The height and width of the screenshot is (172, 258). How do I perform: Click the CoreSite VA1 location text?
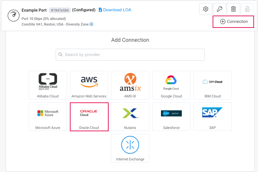coord(55,25)
